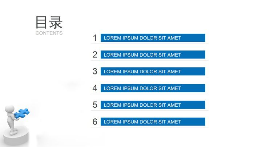Select the number 3 label
The height and width of the screenshot is (147, 262).
tap(95, 72)
